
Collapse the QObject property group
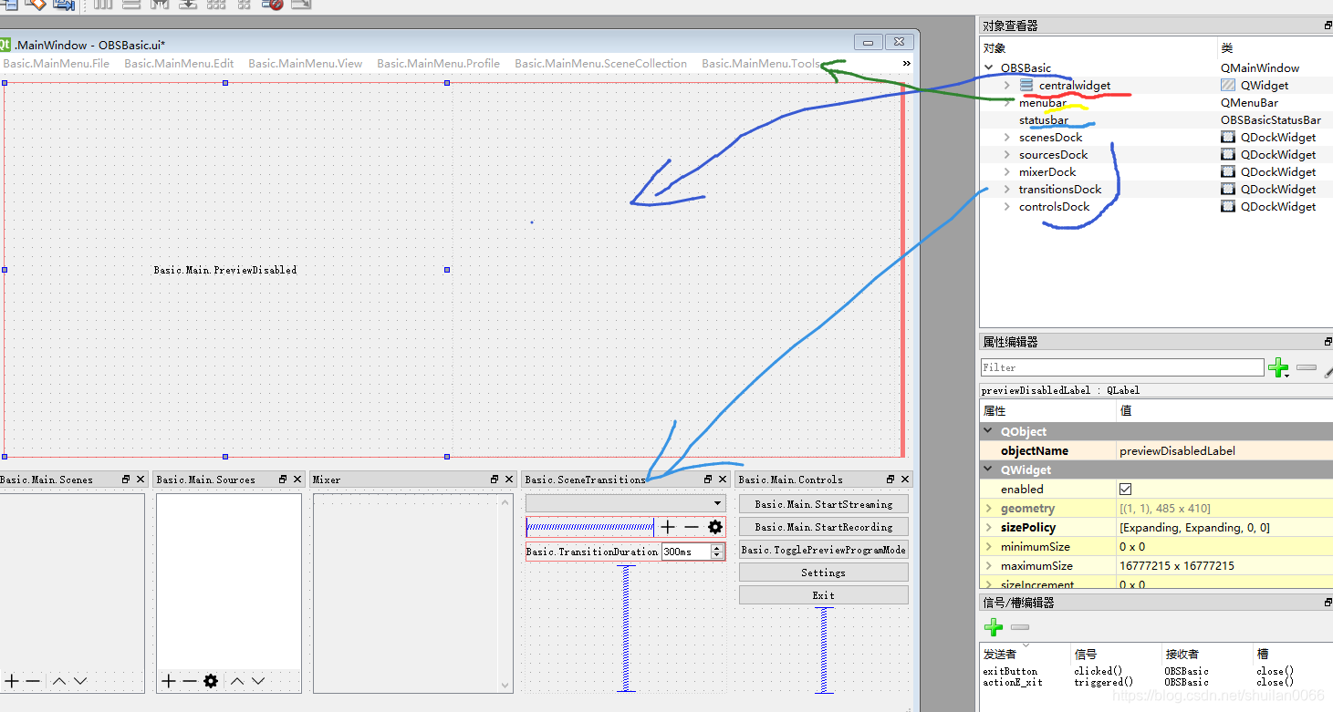coord(988,432)
